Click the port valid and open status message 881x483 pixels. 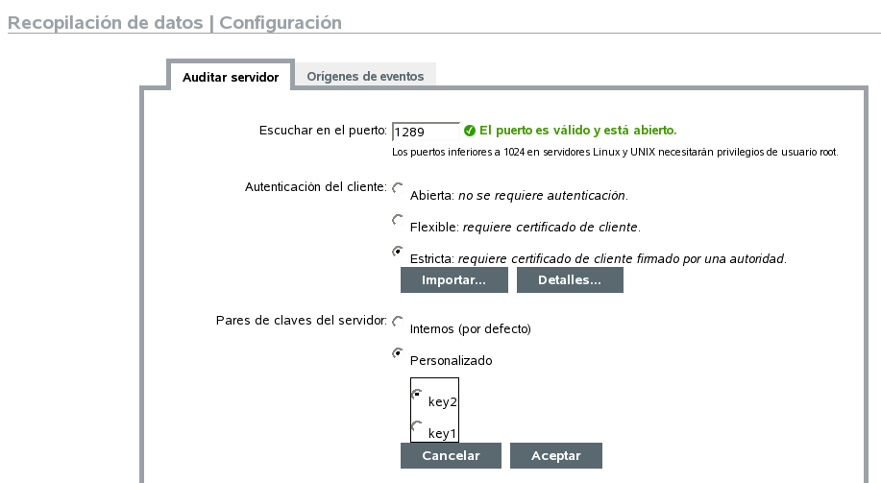pos(578,130)
